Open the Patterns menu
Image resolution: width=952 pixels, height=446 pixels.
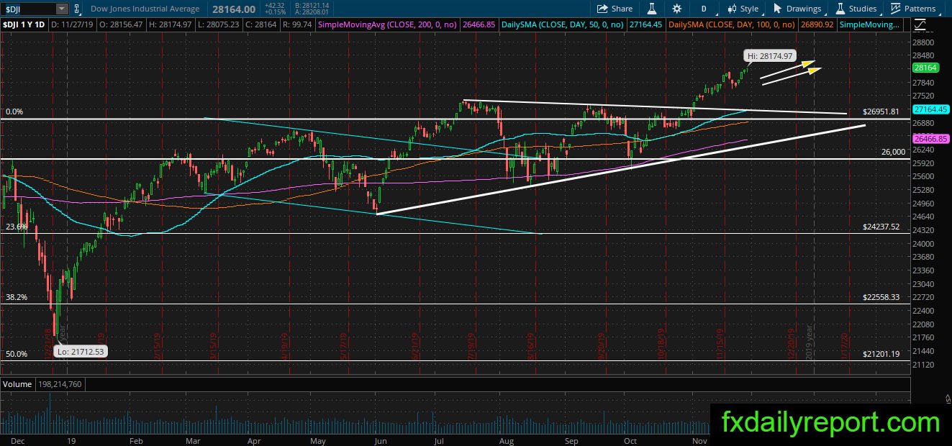pyautogui.click(x=913, y=9)
